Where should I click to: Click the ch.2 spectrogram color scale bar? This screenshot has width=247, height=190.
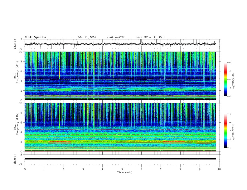[x=225, y=131]
